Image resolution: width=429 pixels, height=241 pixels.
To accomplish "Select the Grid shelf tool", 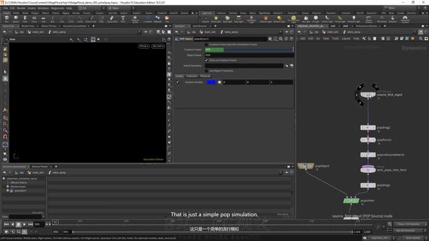I will coord(43,19).
